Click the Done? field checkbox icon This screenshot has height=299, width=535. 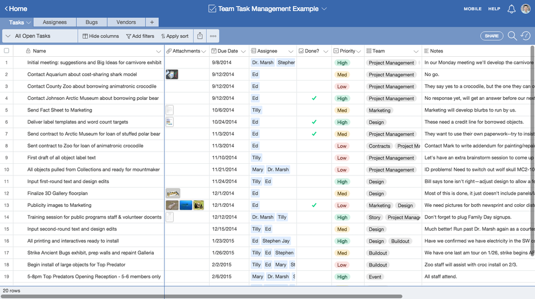(x=301, y=51)
